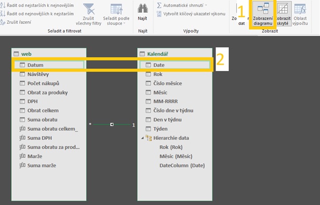This screenshot has width=320, height=205.
Task: Select Rok column in Kalendář table
Action: (175, 74)
